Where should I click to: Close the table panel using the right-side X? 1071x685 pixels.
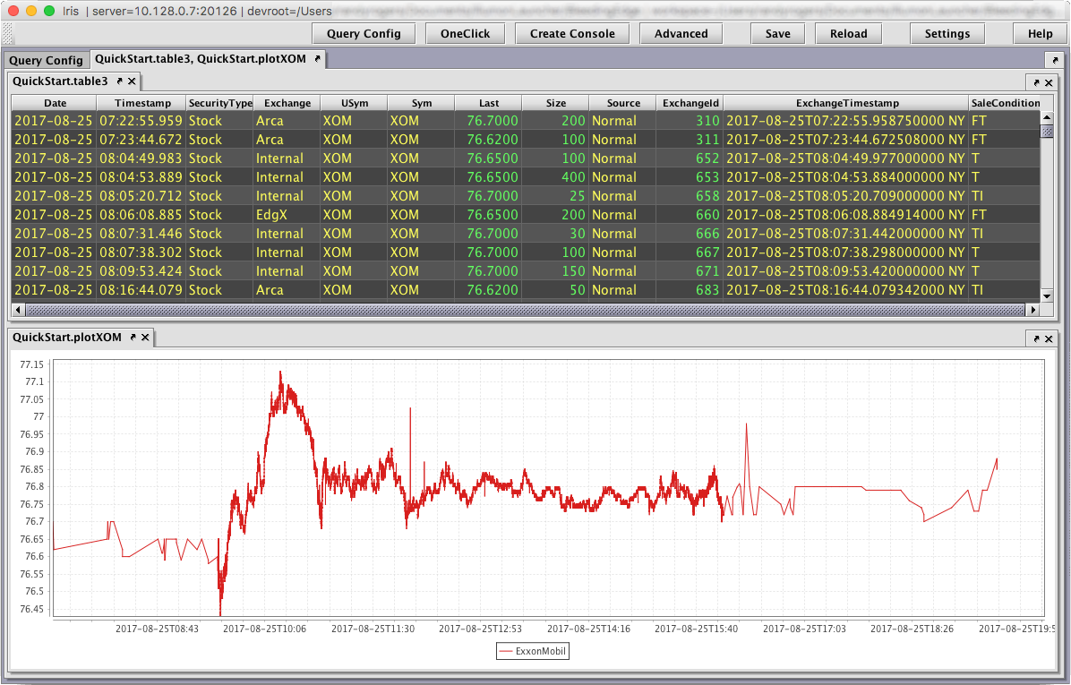point(1050,82)
